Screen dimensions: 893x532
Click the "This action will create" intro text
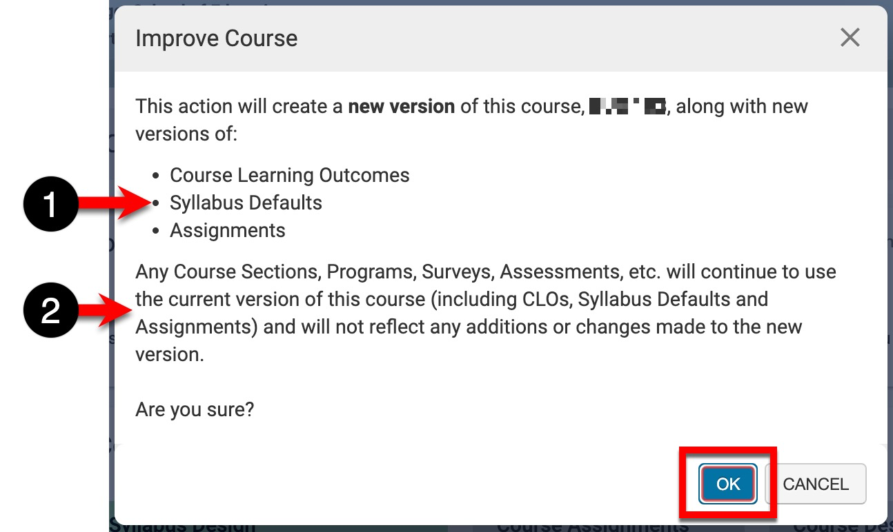[240, 106]
